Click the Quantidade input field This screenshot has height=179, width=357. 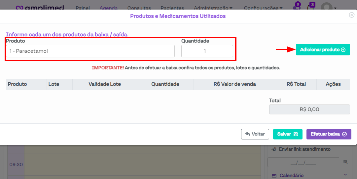click(207, 51)
